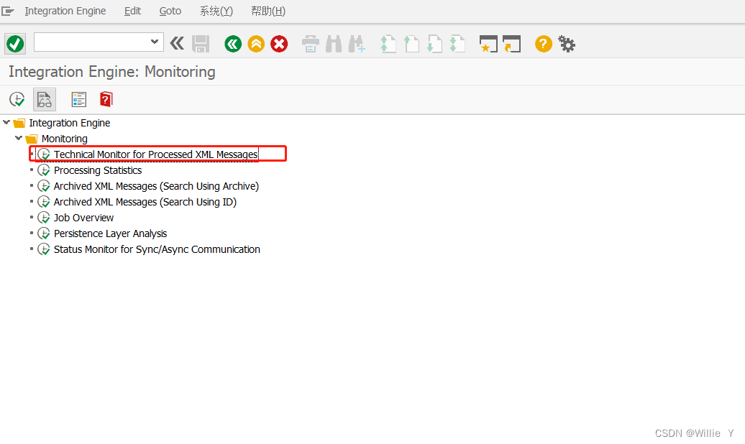Click execute icon beside Search Using ID
Screen dimensions: 745x444
click(44, 202)
